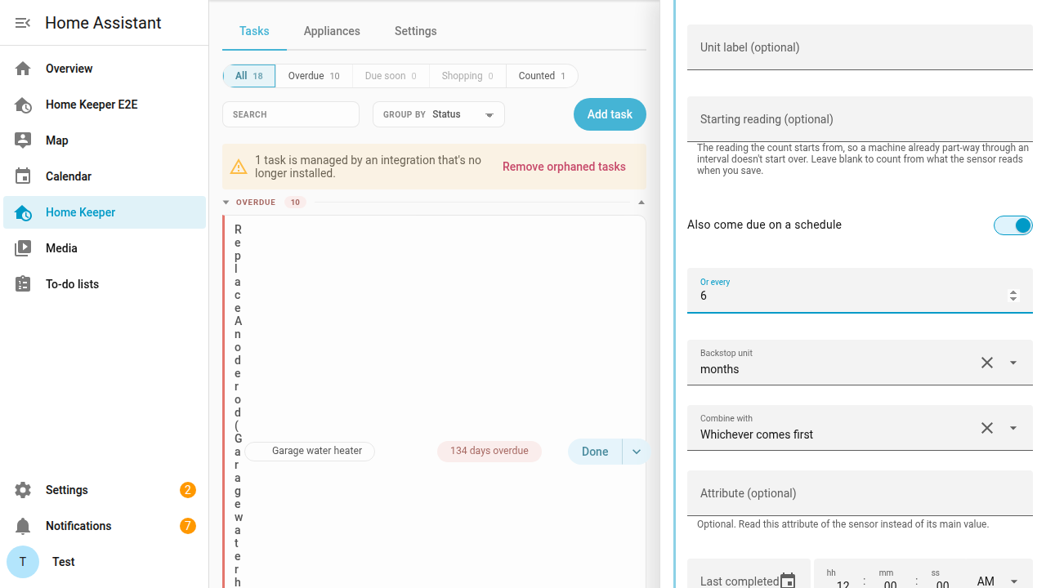Switch to the Appliances tab

(332, 31)
